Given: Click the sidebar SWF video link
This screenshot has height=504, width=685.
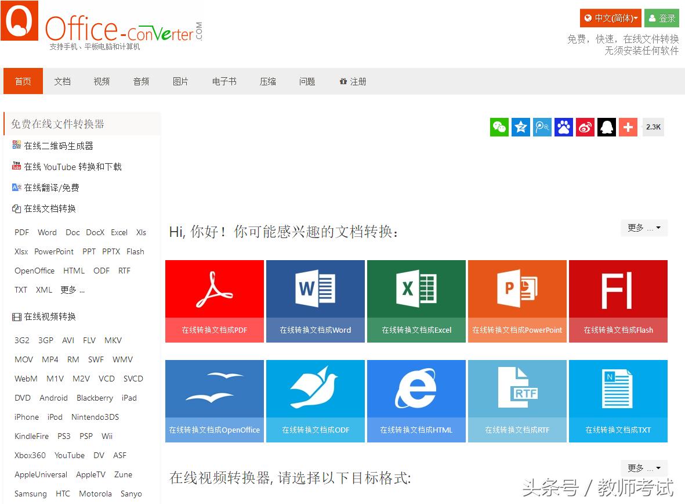Looking at the screenshot, I should (x=96, y=359).
